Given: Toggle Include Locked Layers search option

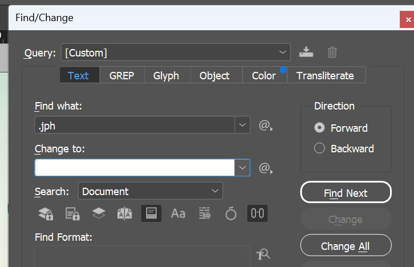Looking at the screenshot, I should (46, 213).
